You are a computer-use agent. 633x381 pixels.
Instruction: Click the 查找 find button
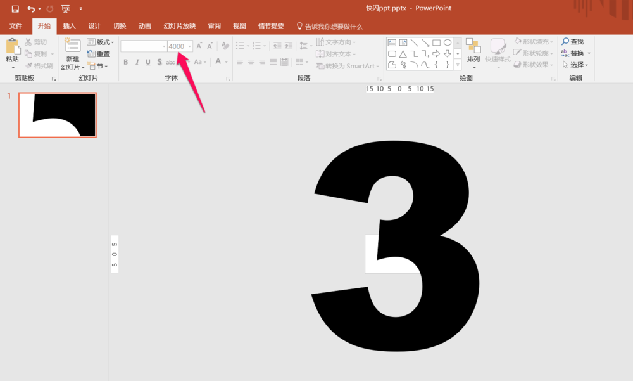click(572, 42)
